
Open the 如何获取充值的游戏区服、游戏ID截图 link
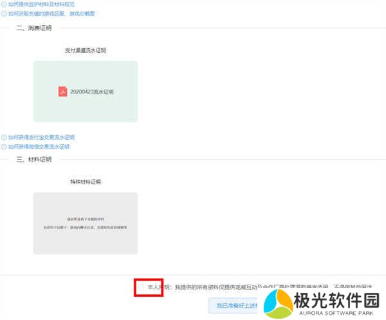(x=51, y=13)
